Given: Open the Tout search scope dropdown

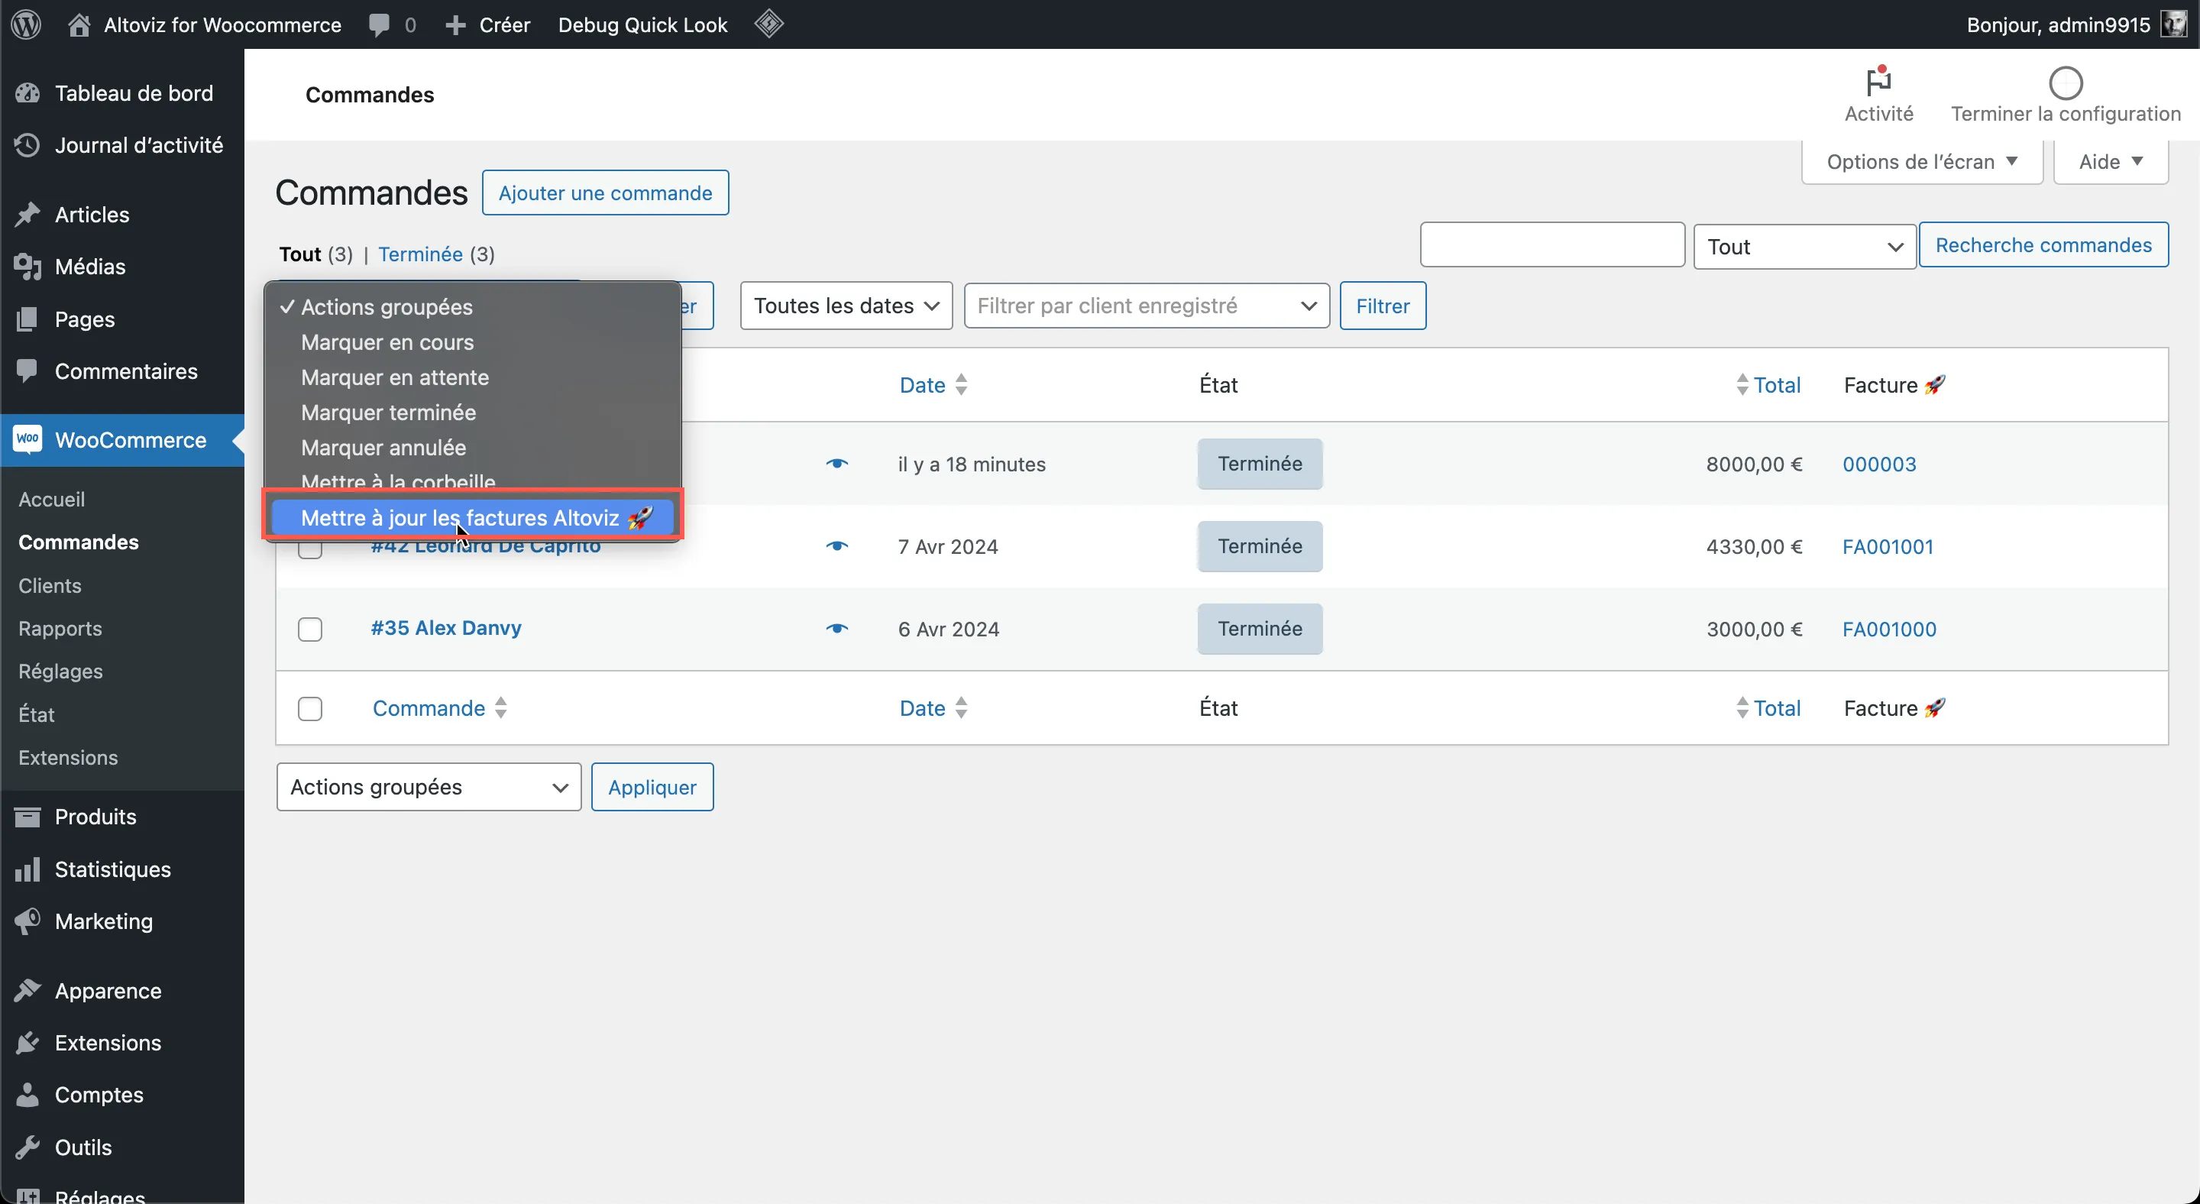Looking at the screenshot, I should pos(1804,247).
